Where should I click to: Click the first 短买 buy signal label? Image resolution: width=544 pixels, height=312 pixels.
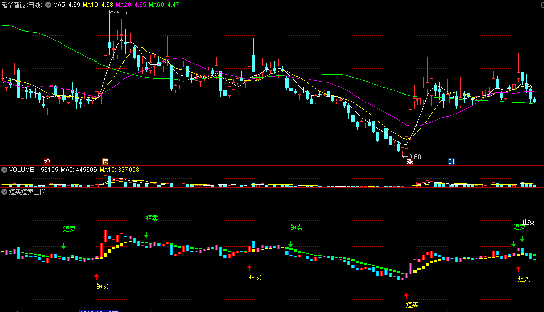click(102, 286)
